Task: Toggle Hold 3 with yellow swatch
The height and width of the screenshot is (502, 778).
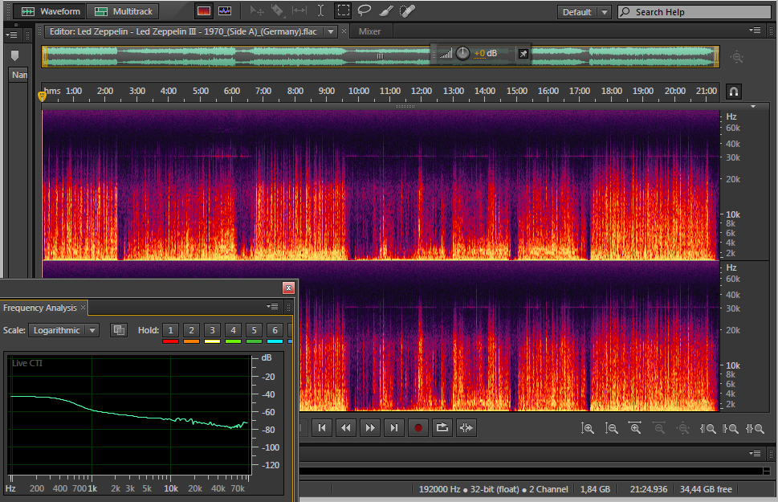Action: (212, 330)
